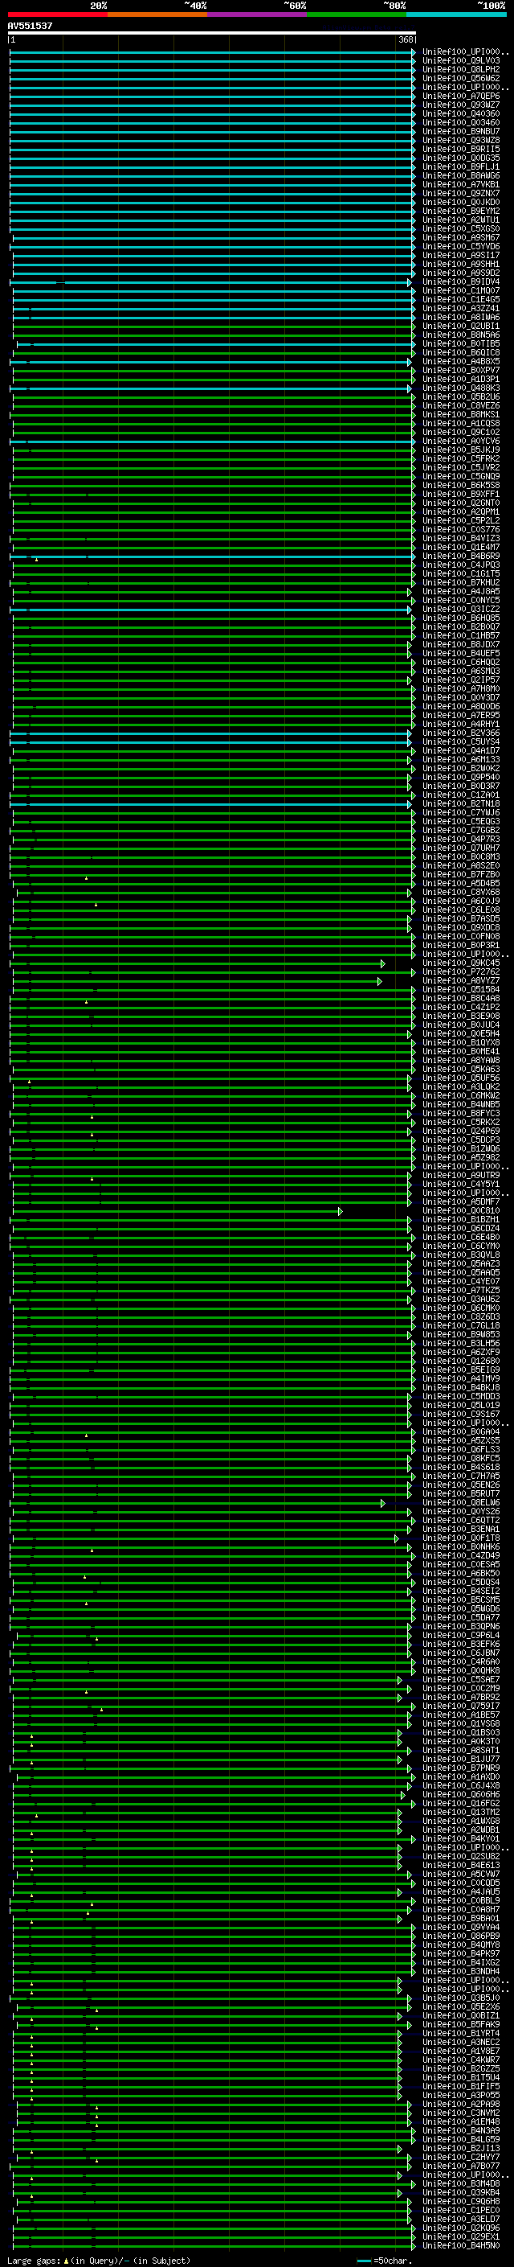This screenshot has height=2267, width=514.
Task: Select the UniRef100_B6QIC8 label
Action: 461,352
